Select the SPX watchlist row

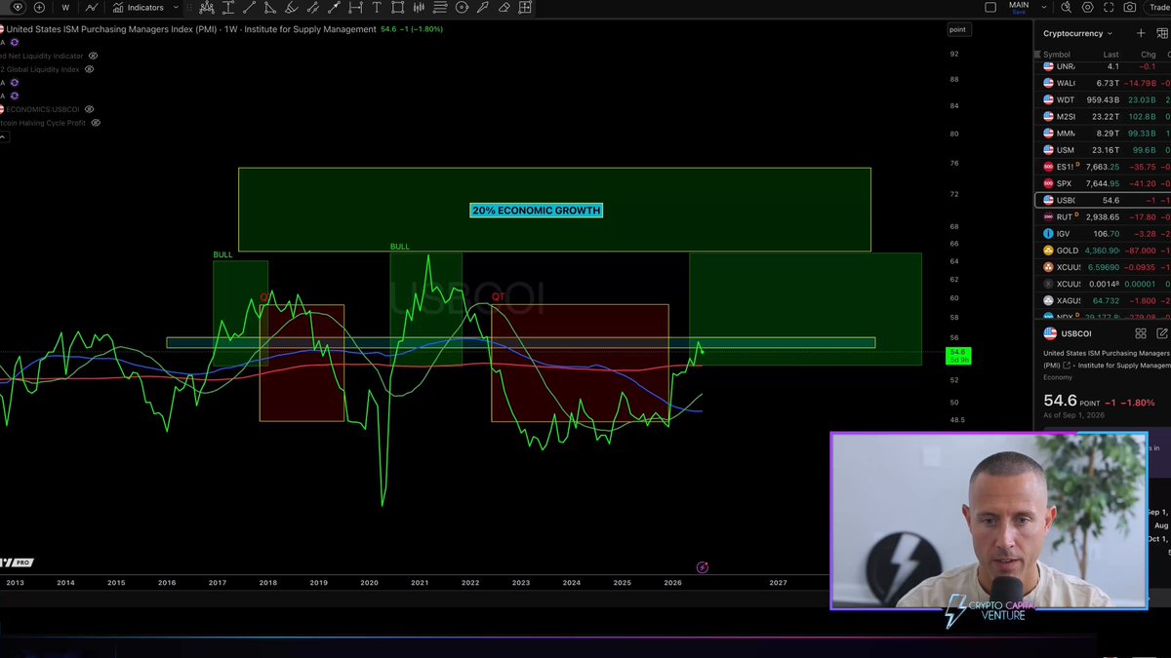pos(1102,183)
